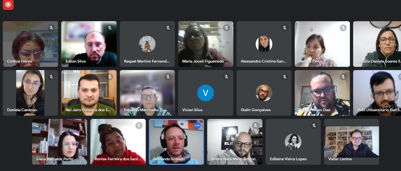The image size is (401, 171).
Task: Open the options dots on Fernando Schaab's tile
Action: 197,126
